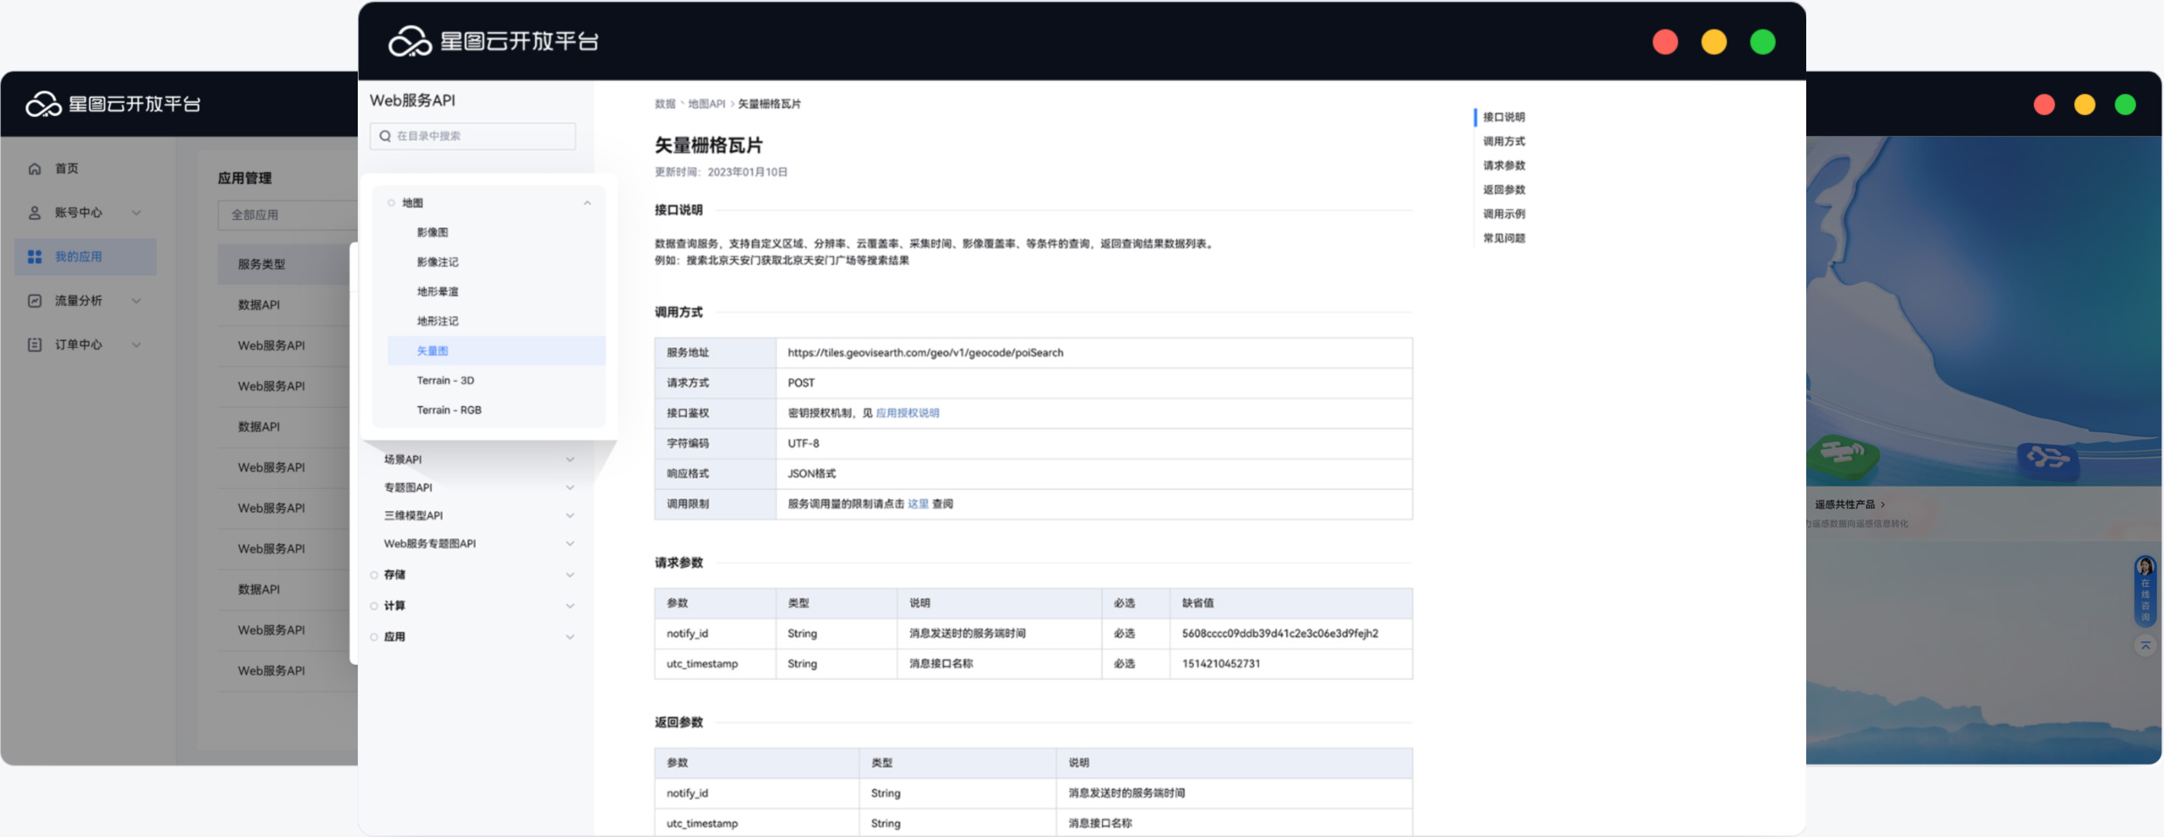Click the search magnifier icon in catalog
The width and height of the screenshot is (2164, 837).
click(x=385, y=137)
